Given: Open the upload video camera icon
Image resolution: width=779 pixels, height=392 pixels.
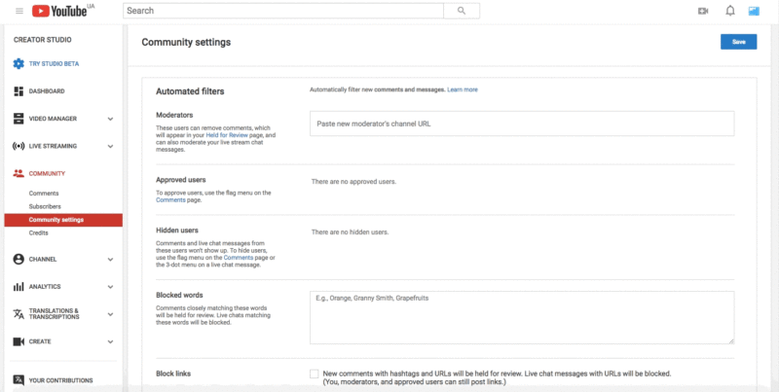Looking at the screenshot, I should click(x=703, y=11).
